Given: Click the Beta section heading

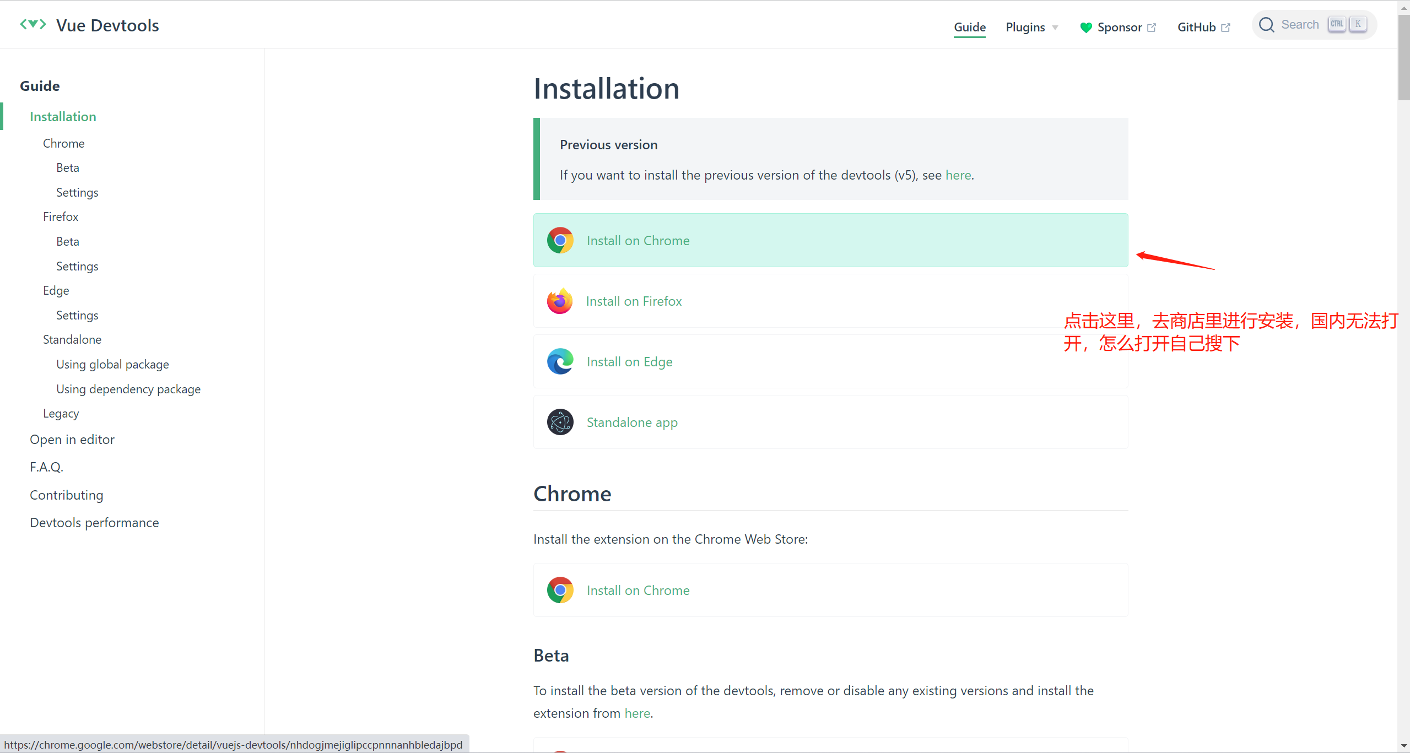Looking at the screenshot, I should tap(551, 656).
